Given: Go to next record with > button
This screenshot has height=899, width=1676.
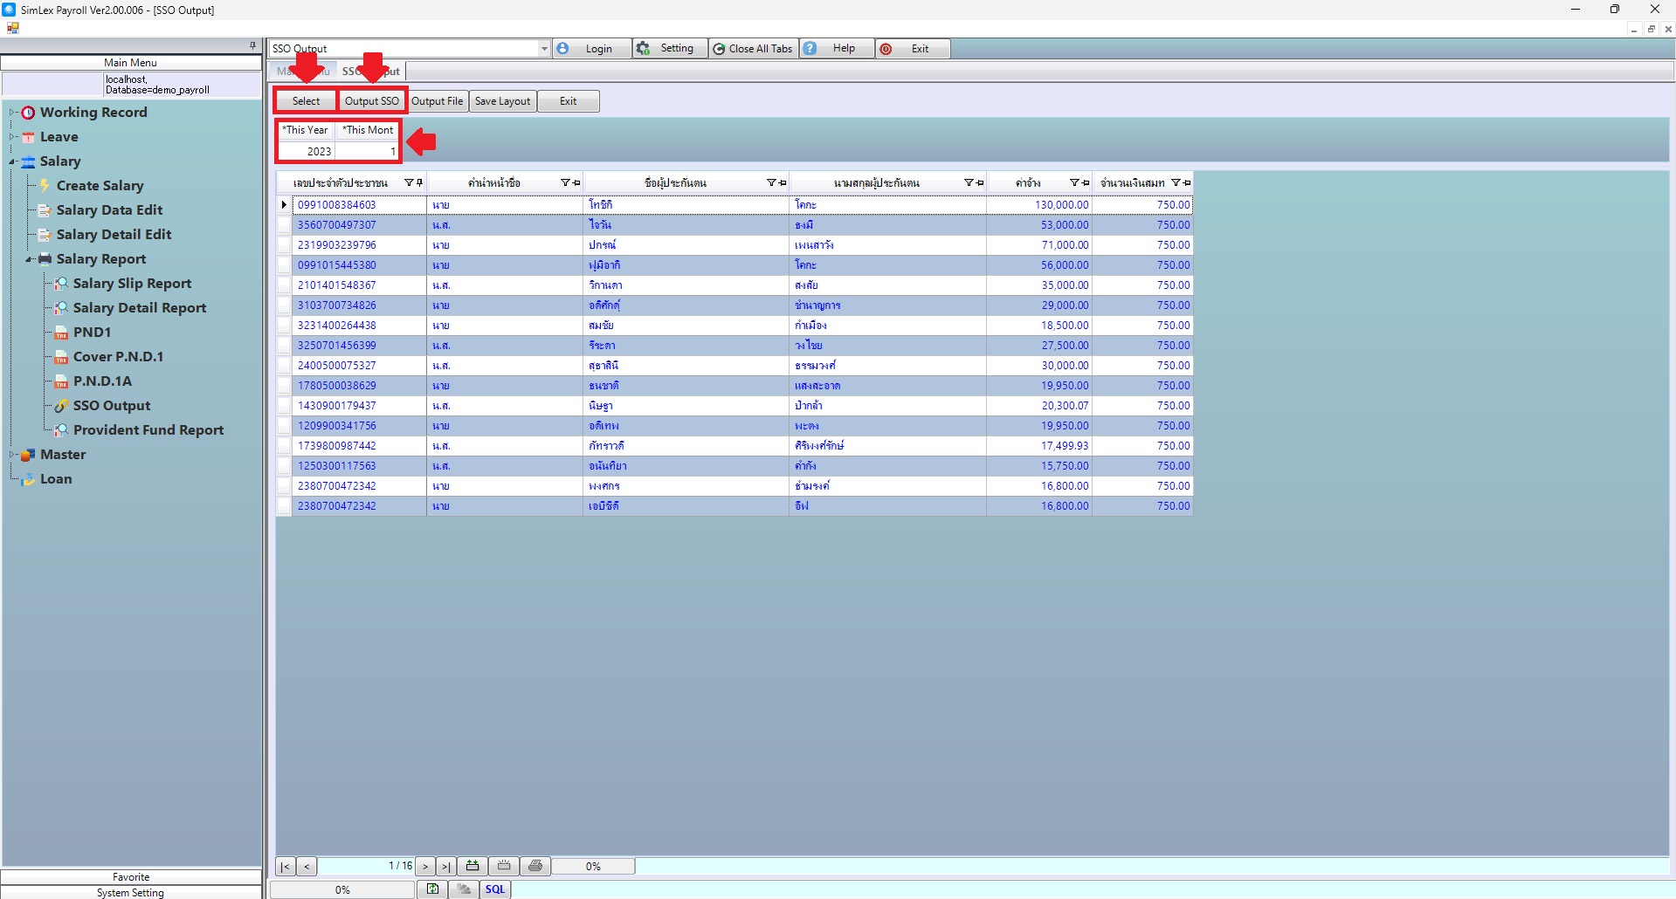Looking at the screenshot, I should (x=425, y=867).
